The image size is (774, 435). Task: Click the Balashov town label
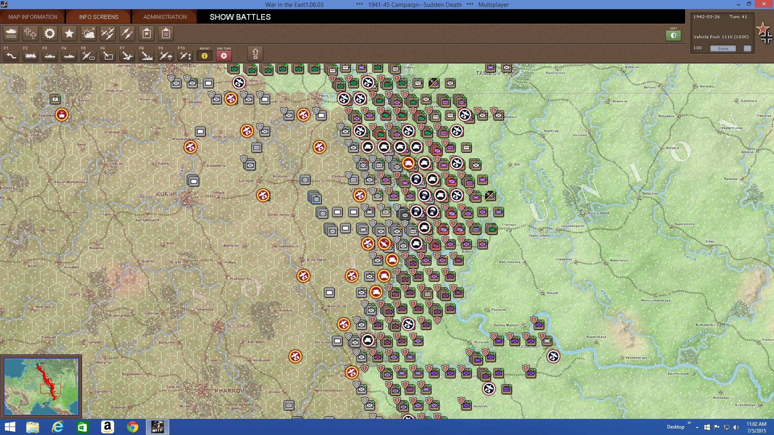650,193
